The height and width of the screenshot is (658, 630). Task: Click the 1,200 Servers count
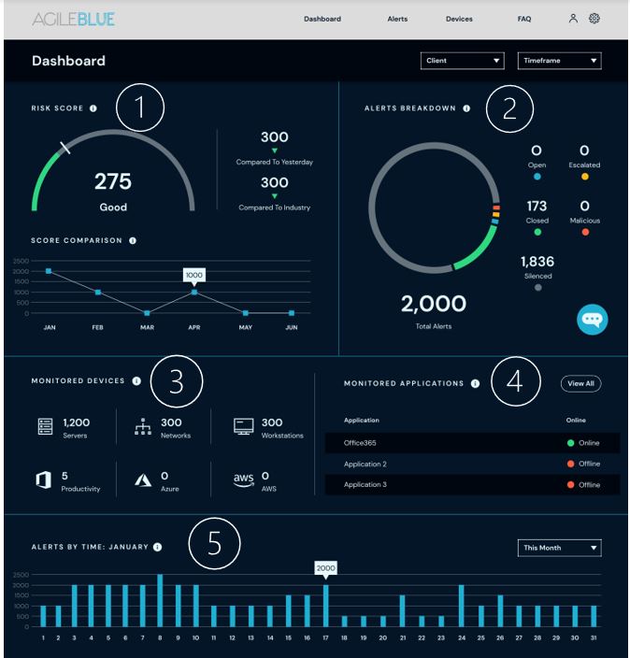pos(77,422)
